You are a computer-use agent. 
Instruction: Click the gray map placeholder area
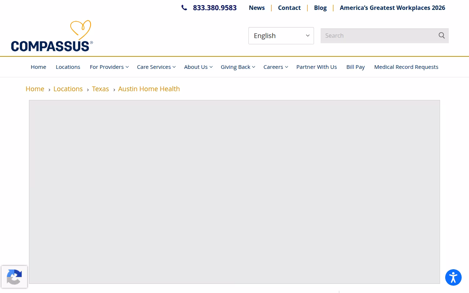234,192
